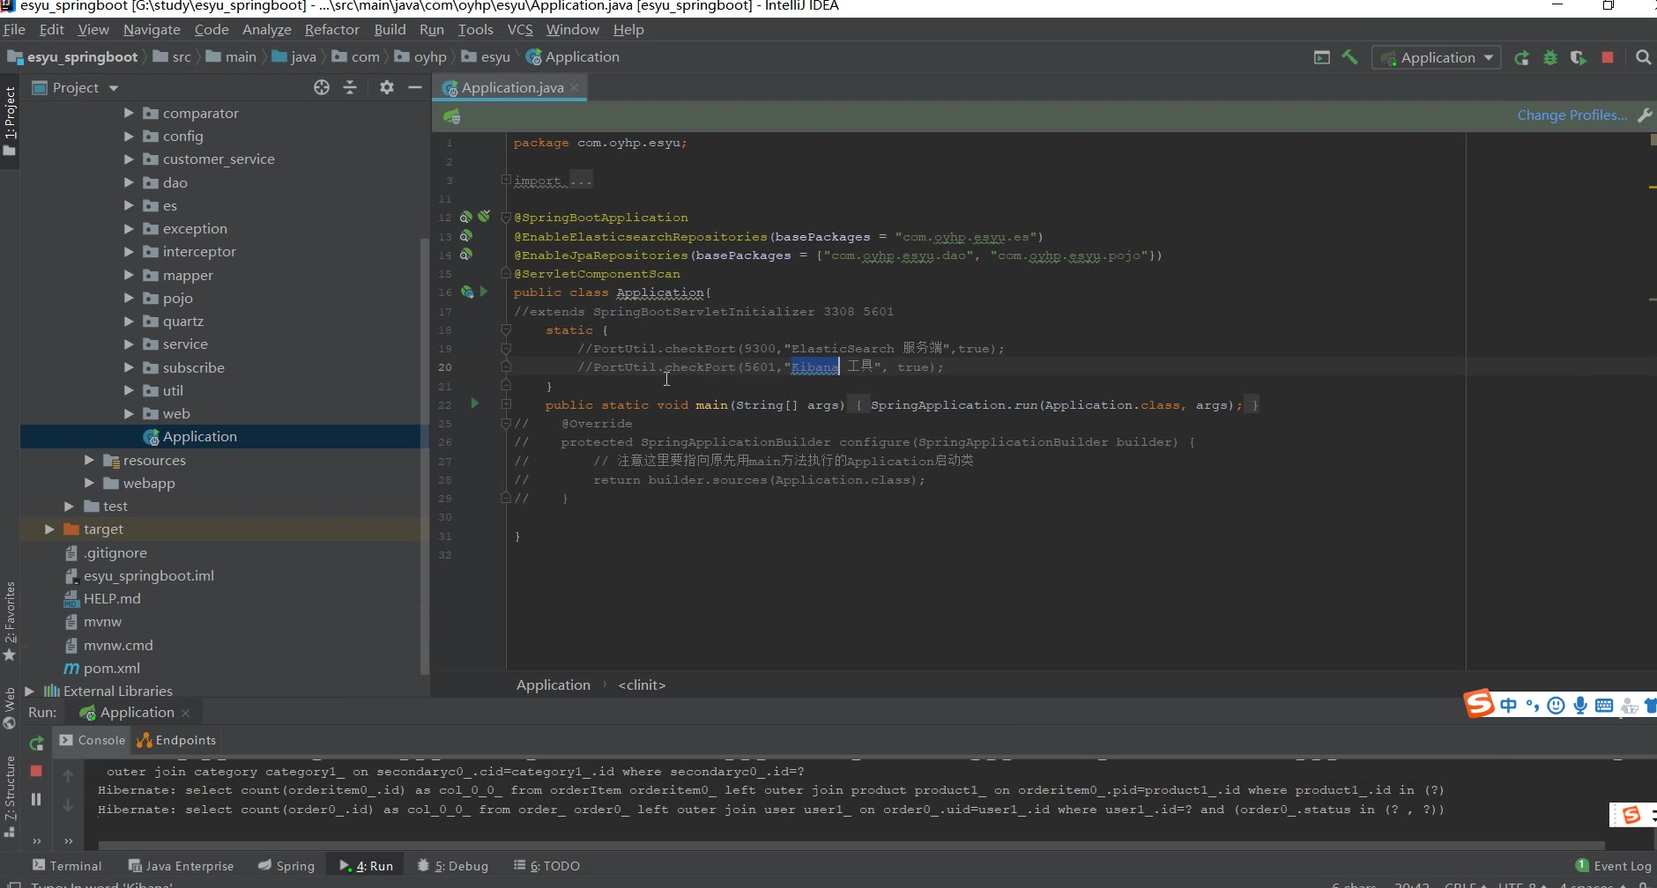
Task: Click the red Stop icon in top toolbar
Action: click(x=1607, y=57)
